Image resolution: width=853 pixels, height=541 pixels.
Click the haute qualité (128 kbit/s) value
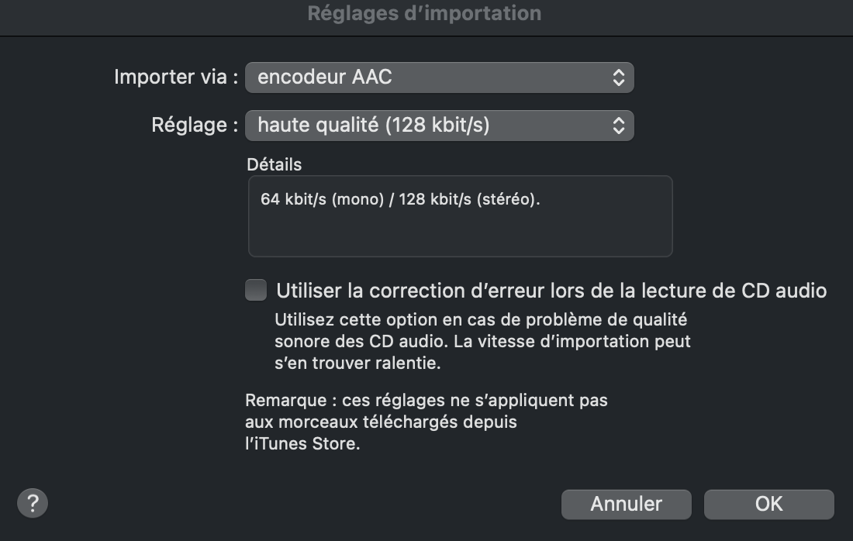[x=373, y=126]
